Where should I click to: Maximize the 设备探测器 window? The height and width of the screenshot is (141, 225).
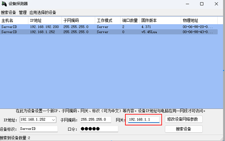[x=202, y=4]
